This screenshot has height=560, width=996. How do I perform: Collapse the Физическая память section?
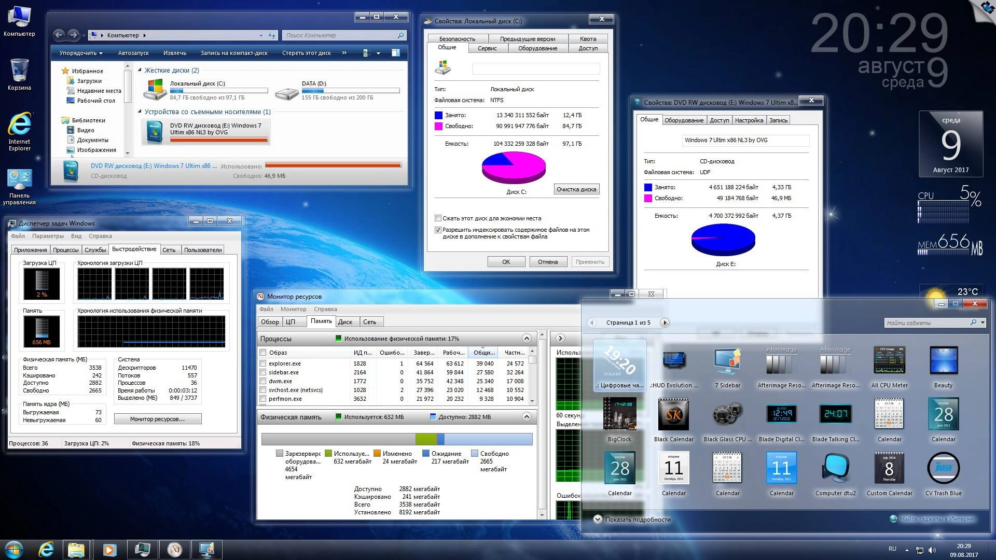pos(527,416)
